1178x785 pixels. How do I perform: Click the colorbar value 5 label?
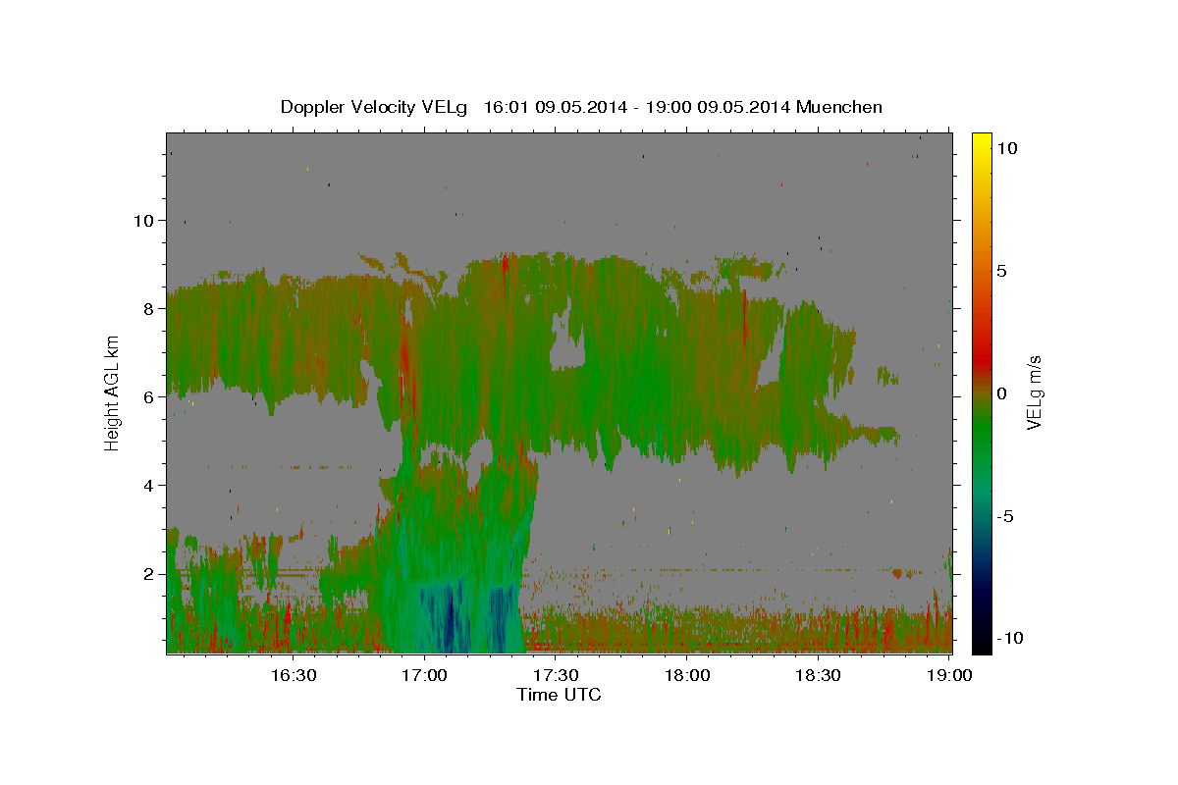1002,271
